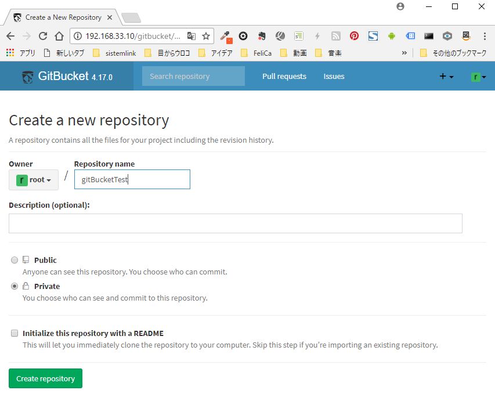Open a new browser tab

tap(131, 18)
